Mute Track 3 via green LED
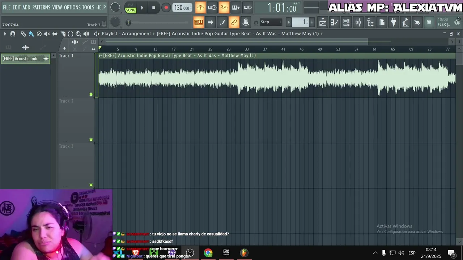This screenshot has height=260, width=463. pyautogui.click(x=91, y=185)
